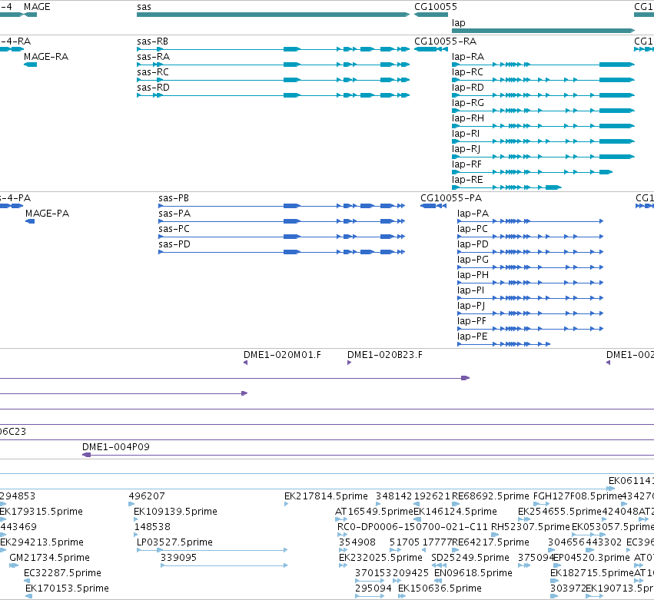
Task: Choose the sas-PD protein label
Action: point(174,244)
